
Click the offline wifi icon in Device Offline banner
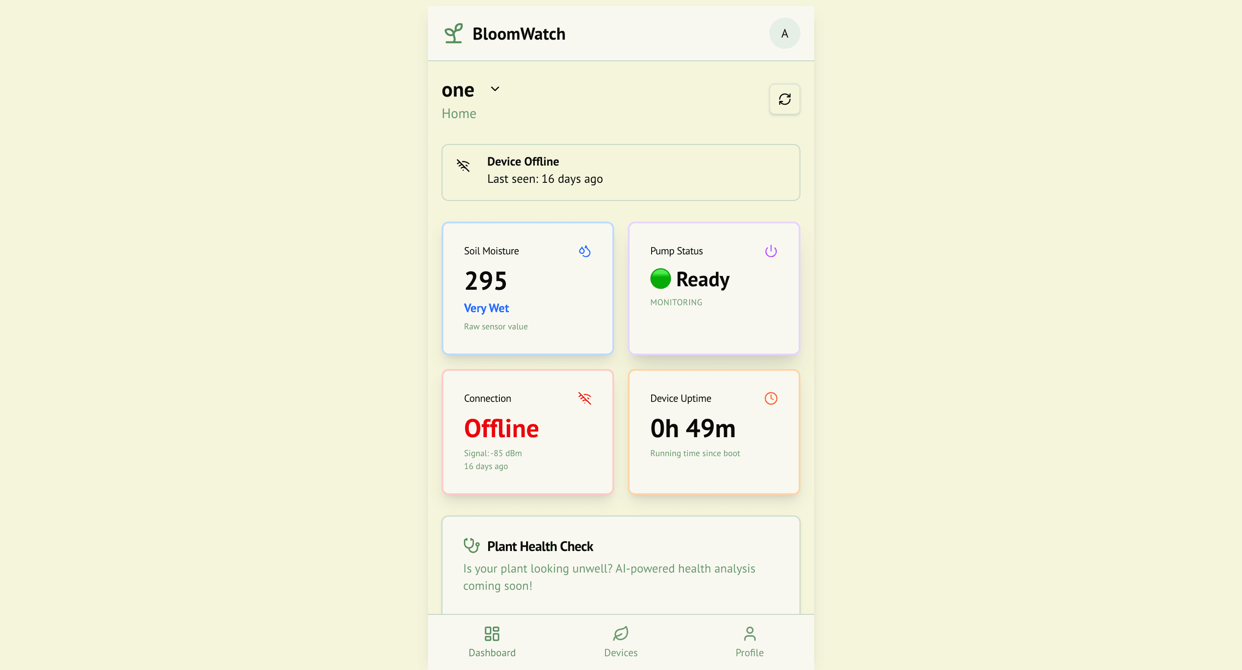pos(463,165)
